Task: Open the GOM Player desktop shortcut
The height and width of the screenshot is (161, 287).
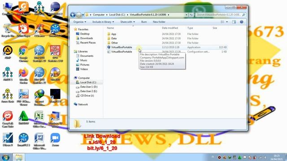Action: point(23,30)
